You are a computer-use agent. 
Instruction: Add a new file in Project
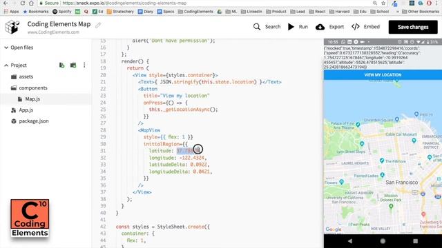click(61, 65)
